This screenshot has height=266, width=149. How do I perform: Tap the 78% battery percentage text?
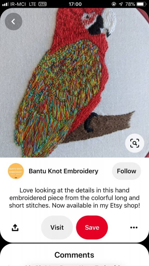130,4
